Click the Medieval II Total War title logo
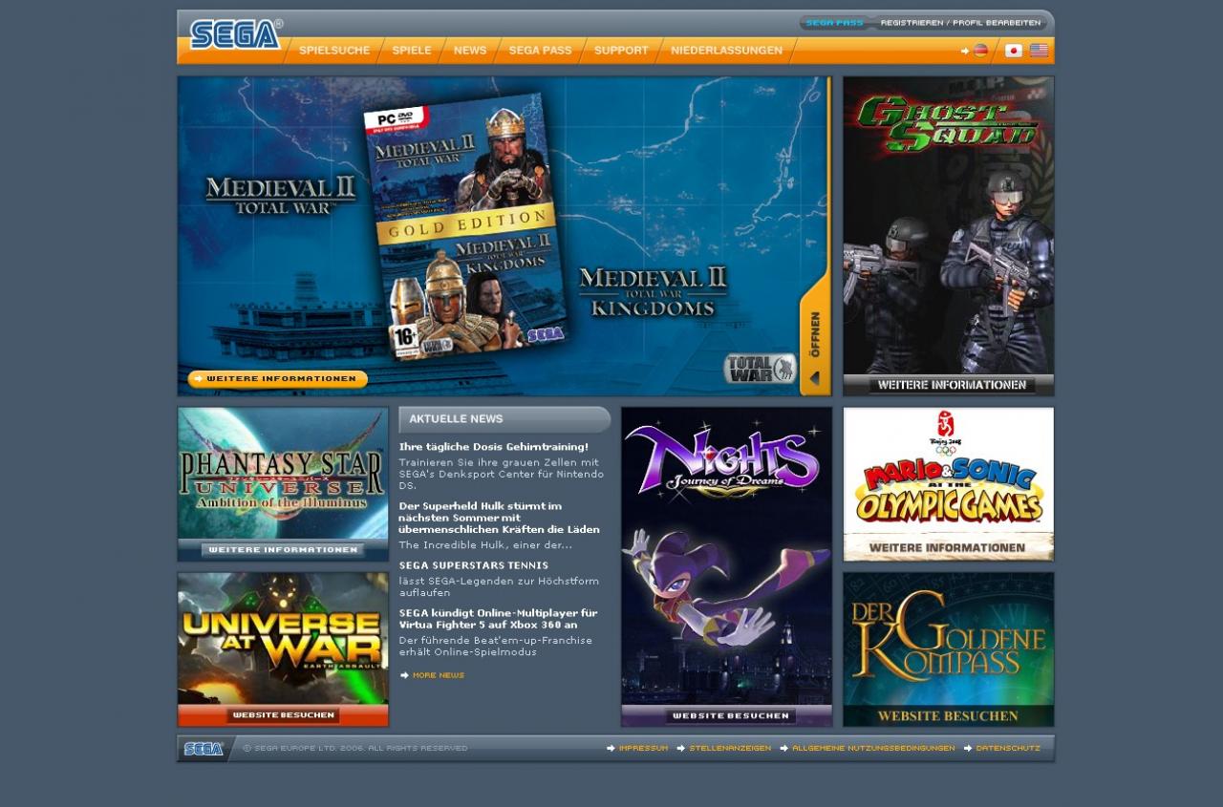1223x807 pixels. tap(281, 196)
